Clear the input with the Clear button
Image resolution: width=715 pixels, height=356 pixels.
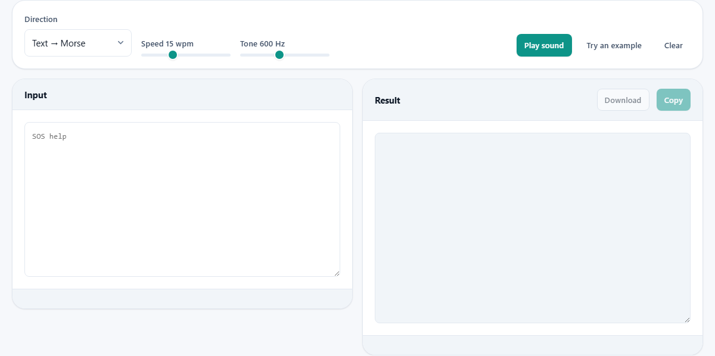pos(673,45)
